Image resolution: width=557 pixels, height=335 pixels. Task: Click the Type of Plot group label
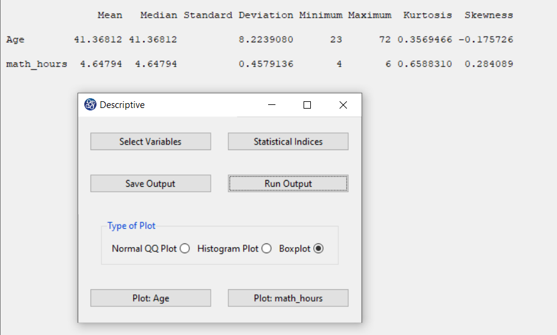coord(131,226)
